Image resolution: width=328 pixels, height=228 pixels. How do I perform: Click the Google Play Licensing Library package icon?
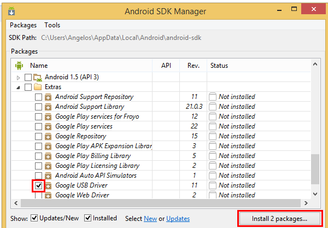coord(48,166)
